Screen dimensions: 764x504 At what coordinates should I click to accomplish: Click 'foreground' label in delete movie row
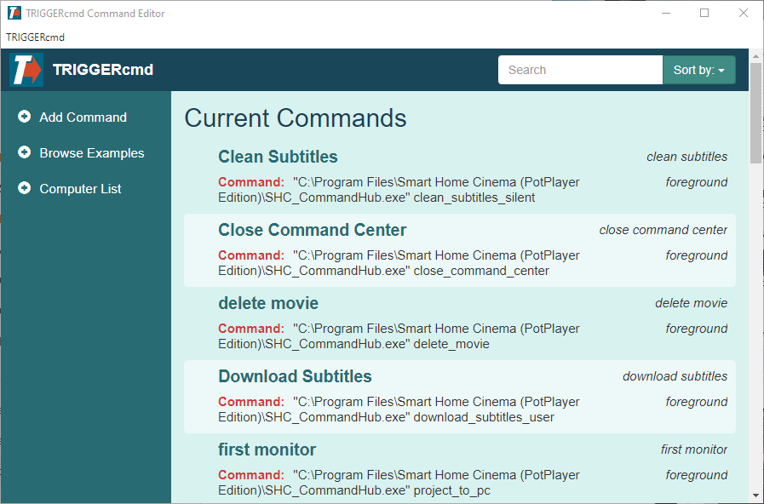[x=696, y=329]
